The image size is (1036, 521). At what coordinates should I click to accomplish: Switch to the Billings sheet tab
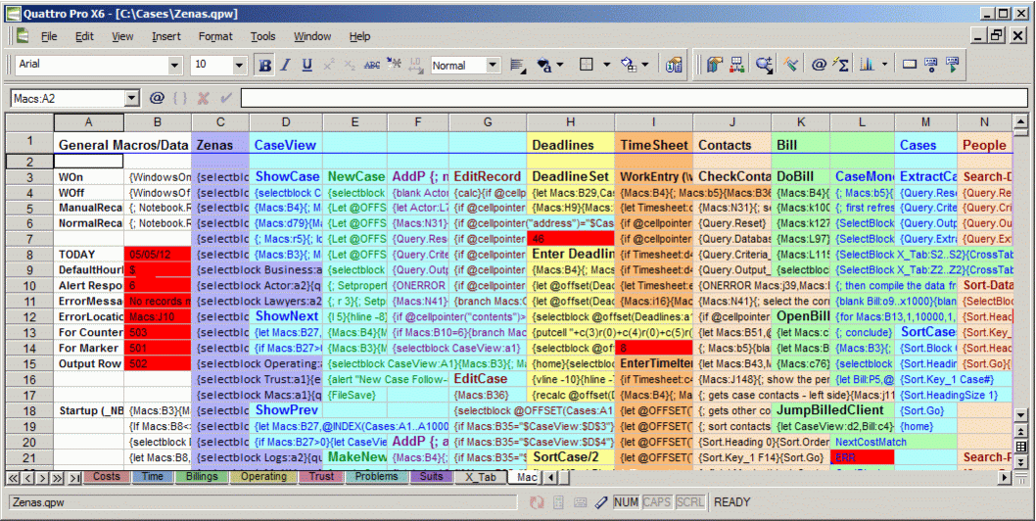click(201, 477)
